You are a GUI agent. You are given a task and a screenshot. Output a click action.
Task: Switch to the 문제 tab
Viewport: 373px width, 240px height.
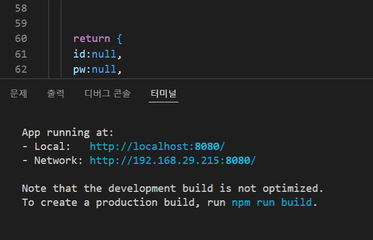pos(19,94)
